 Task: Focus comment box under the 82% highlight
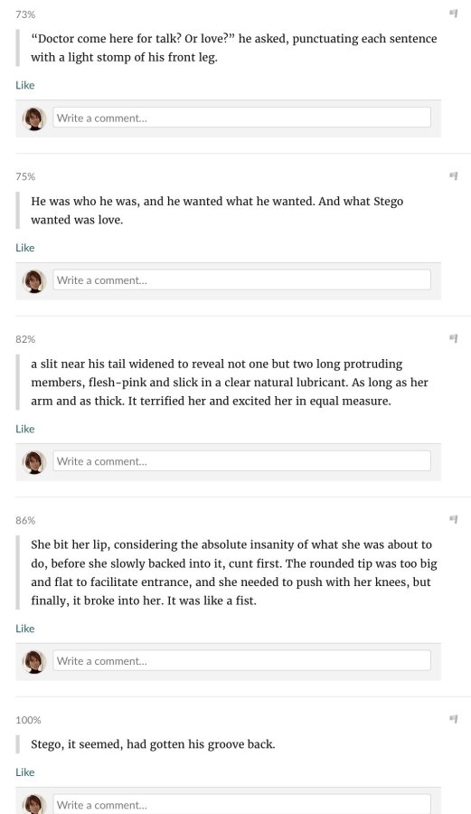(241, 461)
